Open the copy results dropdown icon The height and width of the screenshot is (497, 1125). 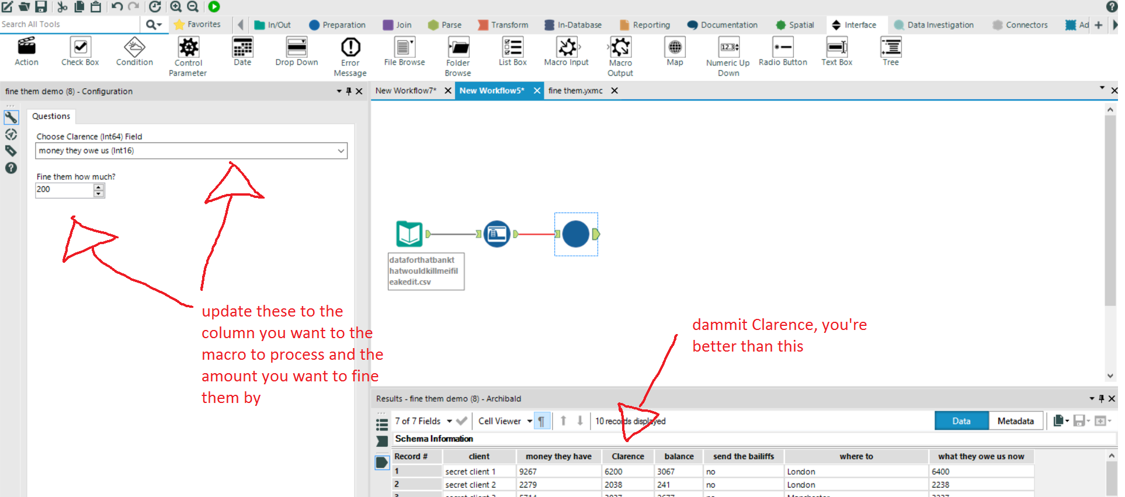(x=1061, y=421)
